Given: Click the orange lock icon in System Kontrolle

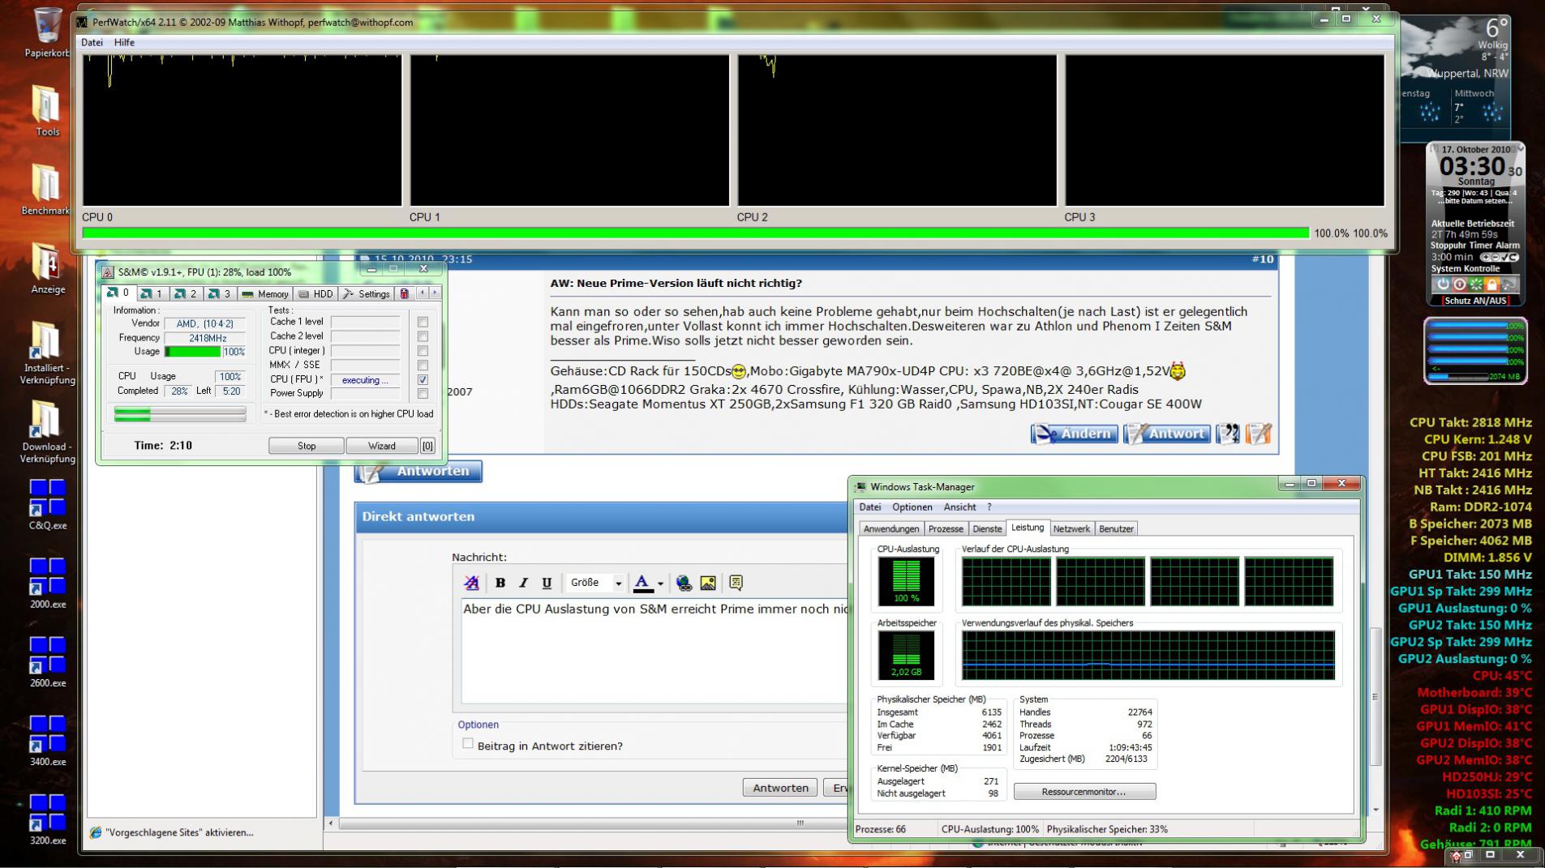Looking at the screenshot, I should (1491, 284).
